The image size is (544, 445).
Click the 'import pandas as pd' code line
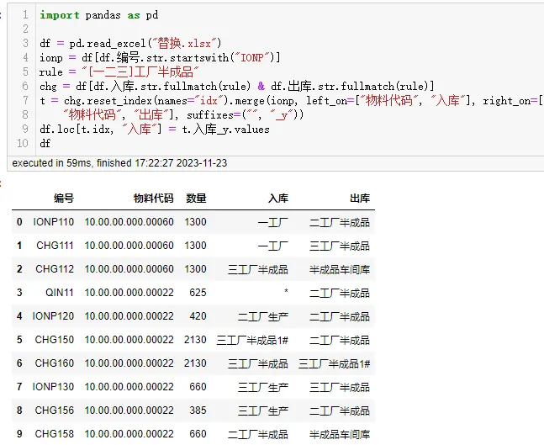(x=99, y=15)
